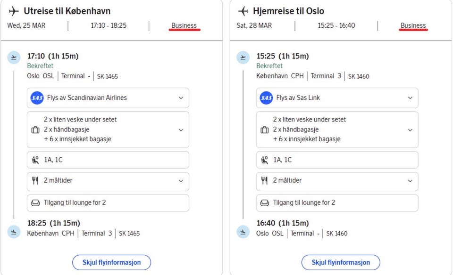Expand the Flys av Scandinavian Airlines details
Screen dimensions: 453x275
[x=181, y=98]
